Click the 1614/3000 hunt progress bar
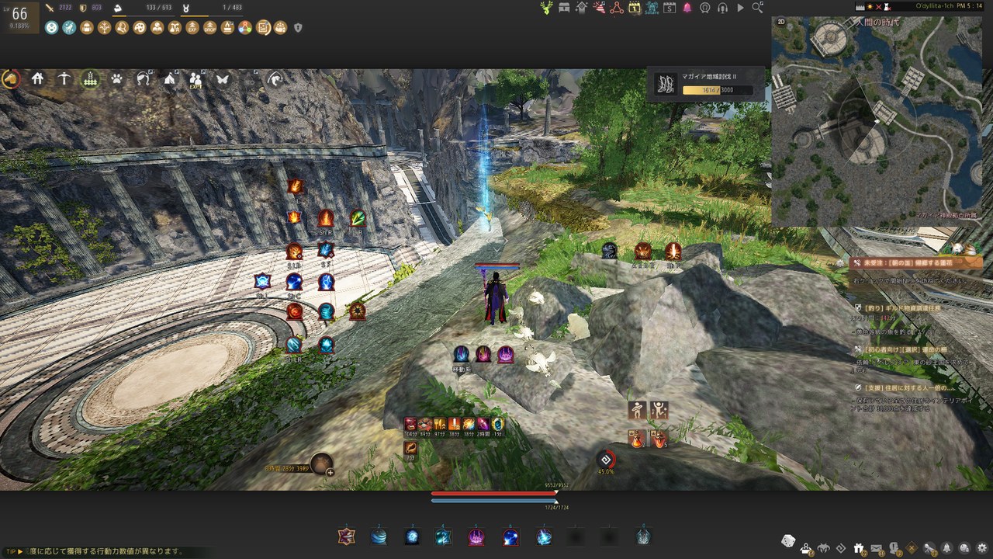 tap(718, 90)
